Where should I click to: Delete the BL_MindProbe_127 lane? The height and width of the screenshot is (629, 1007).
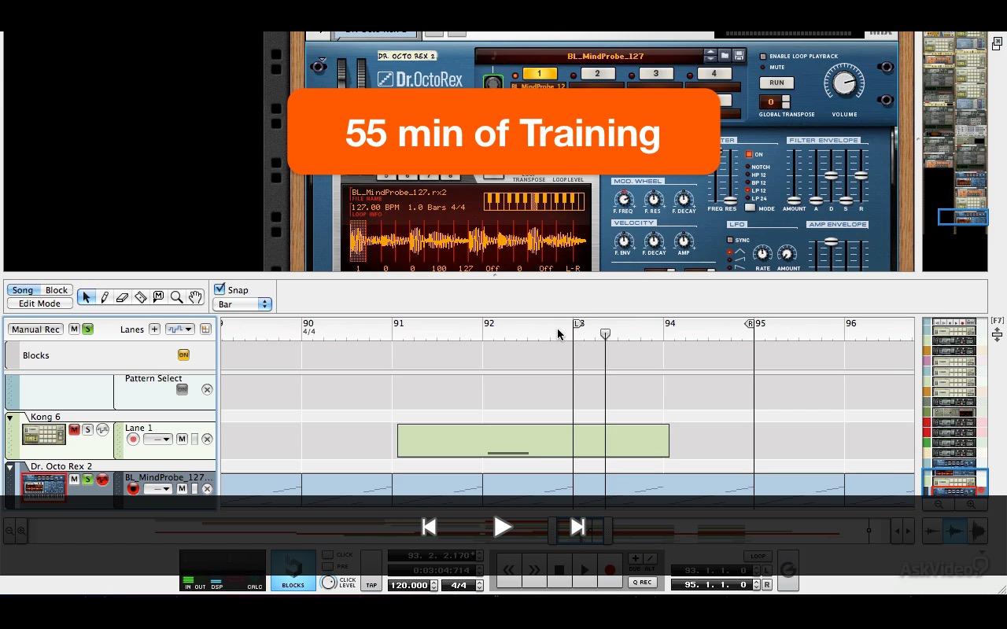click(x=207, y=489)
